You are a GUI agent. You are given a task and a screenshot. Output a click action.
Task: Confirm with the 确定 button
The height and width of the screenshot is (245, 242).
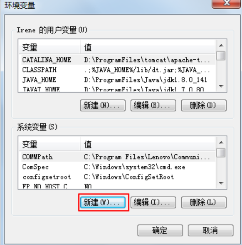click(160, 230)
